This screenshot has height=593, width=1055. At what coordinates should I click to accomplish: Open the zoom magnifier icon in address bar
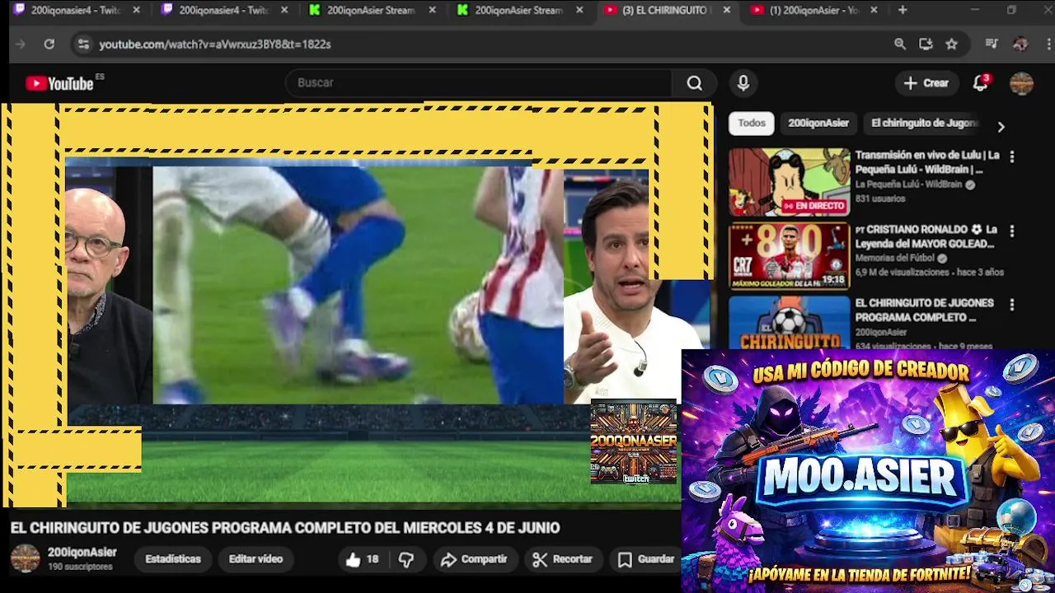[900, 44]
